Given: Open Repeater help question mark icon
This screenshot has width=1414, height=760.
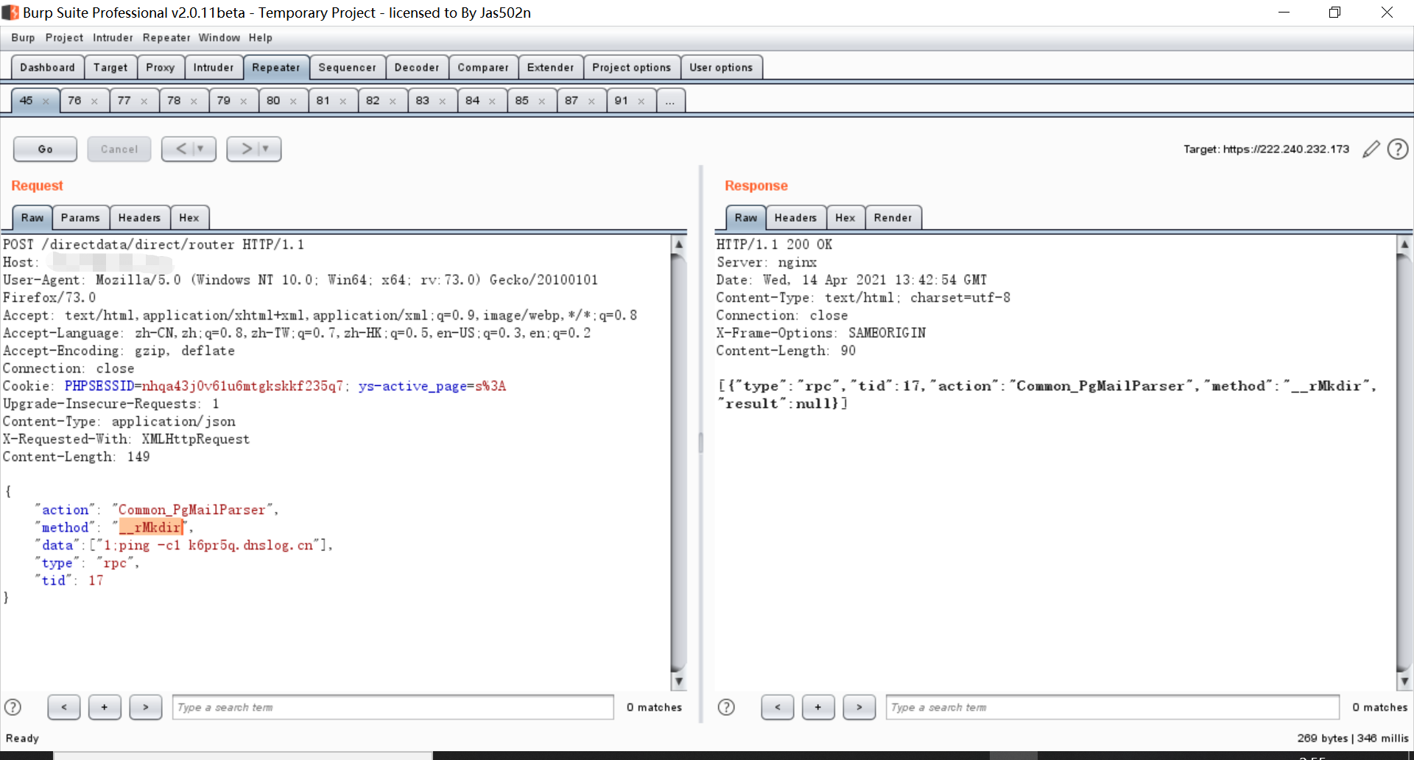Looking at the screenshot, I should (1398, 149).
